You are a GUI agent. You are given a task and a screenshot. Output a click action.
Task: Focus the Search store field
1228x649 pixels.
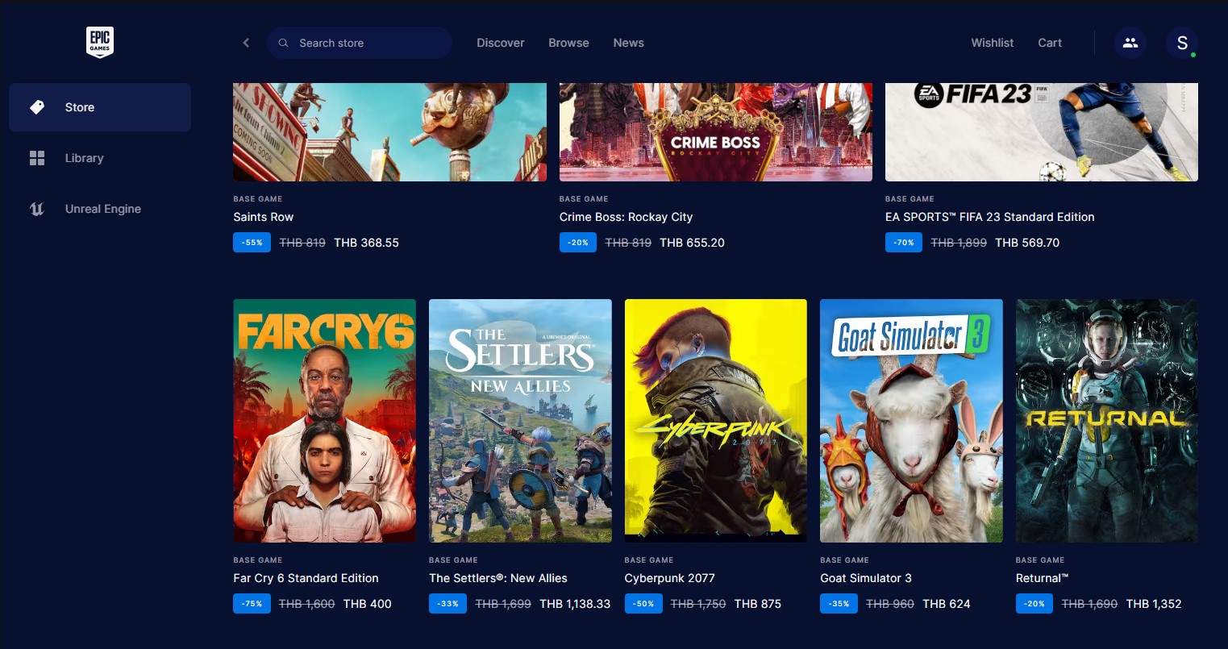pos(360,43)
